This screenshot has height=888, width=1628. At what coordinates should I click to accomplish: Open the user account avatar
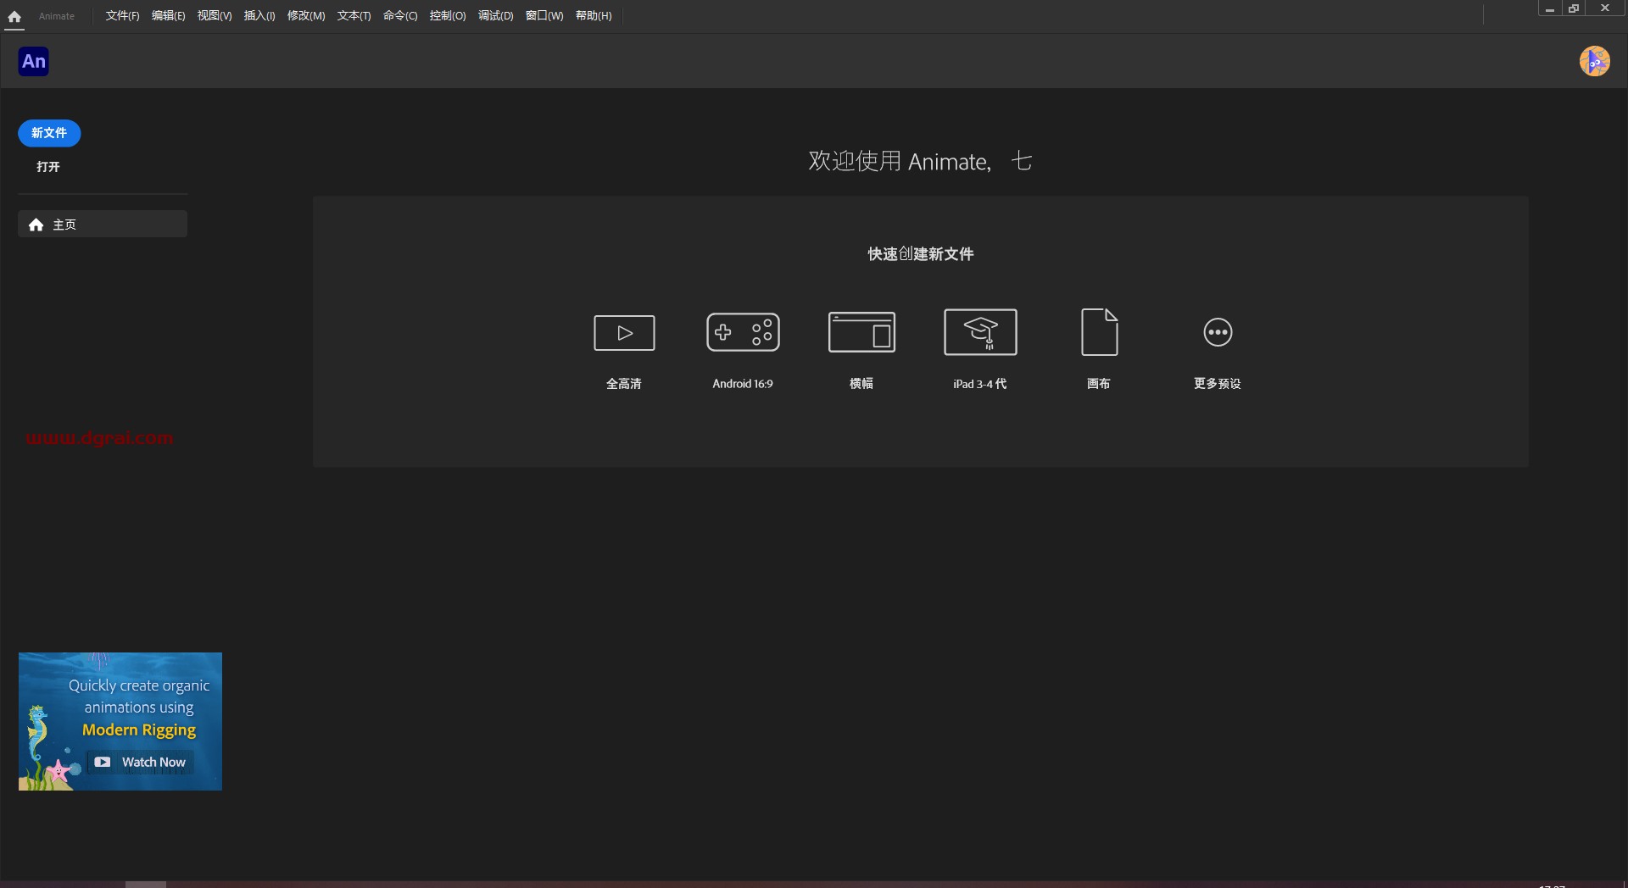[1595, 61]
